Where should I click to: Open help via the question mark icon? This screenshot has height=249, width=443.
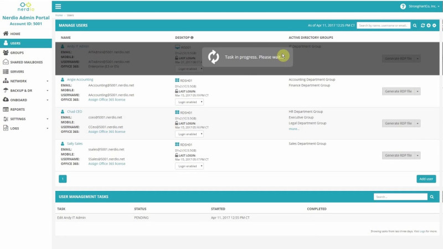(403, 7)
